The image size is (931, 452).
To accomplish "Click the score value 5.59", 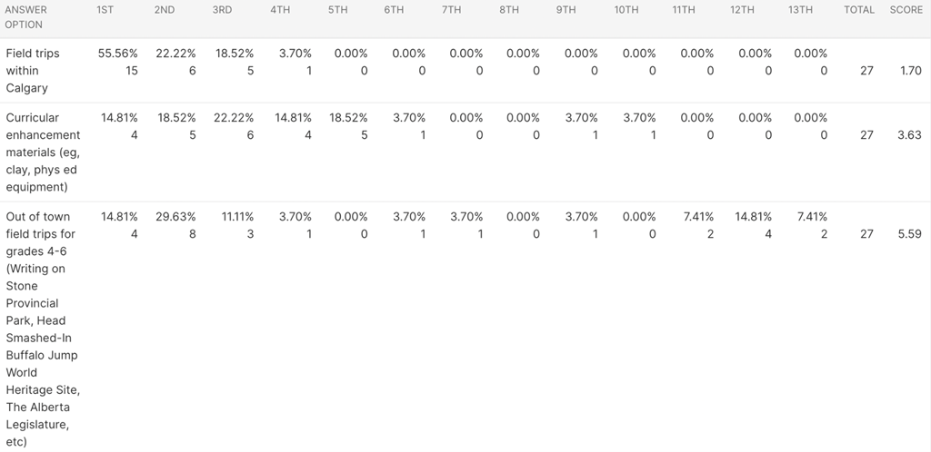I will pos(909,234).
